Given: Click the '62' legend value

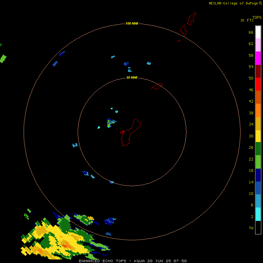Looking at the screenshot, I should (x=251, y=44).
